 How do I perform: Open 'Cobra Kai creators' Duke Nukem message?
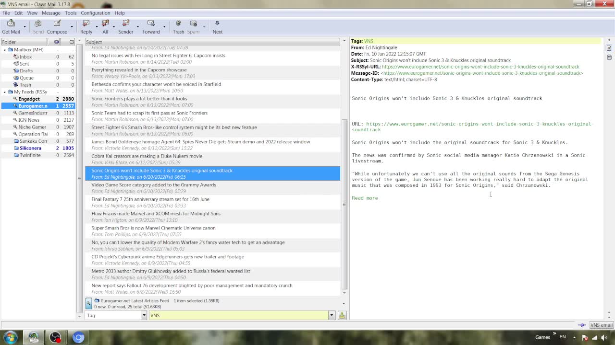pos(212,159)
